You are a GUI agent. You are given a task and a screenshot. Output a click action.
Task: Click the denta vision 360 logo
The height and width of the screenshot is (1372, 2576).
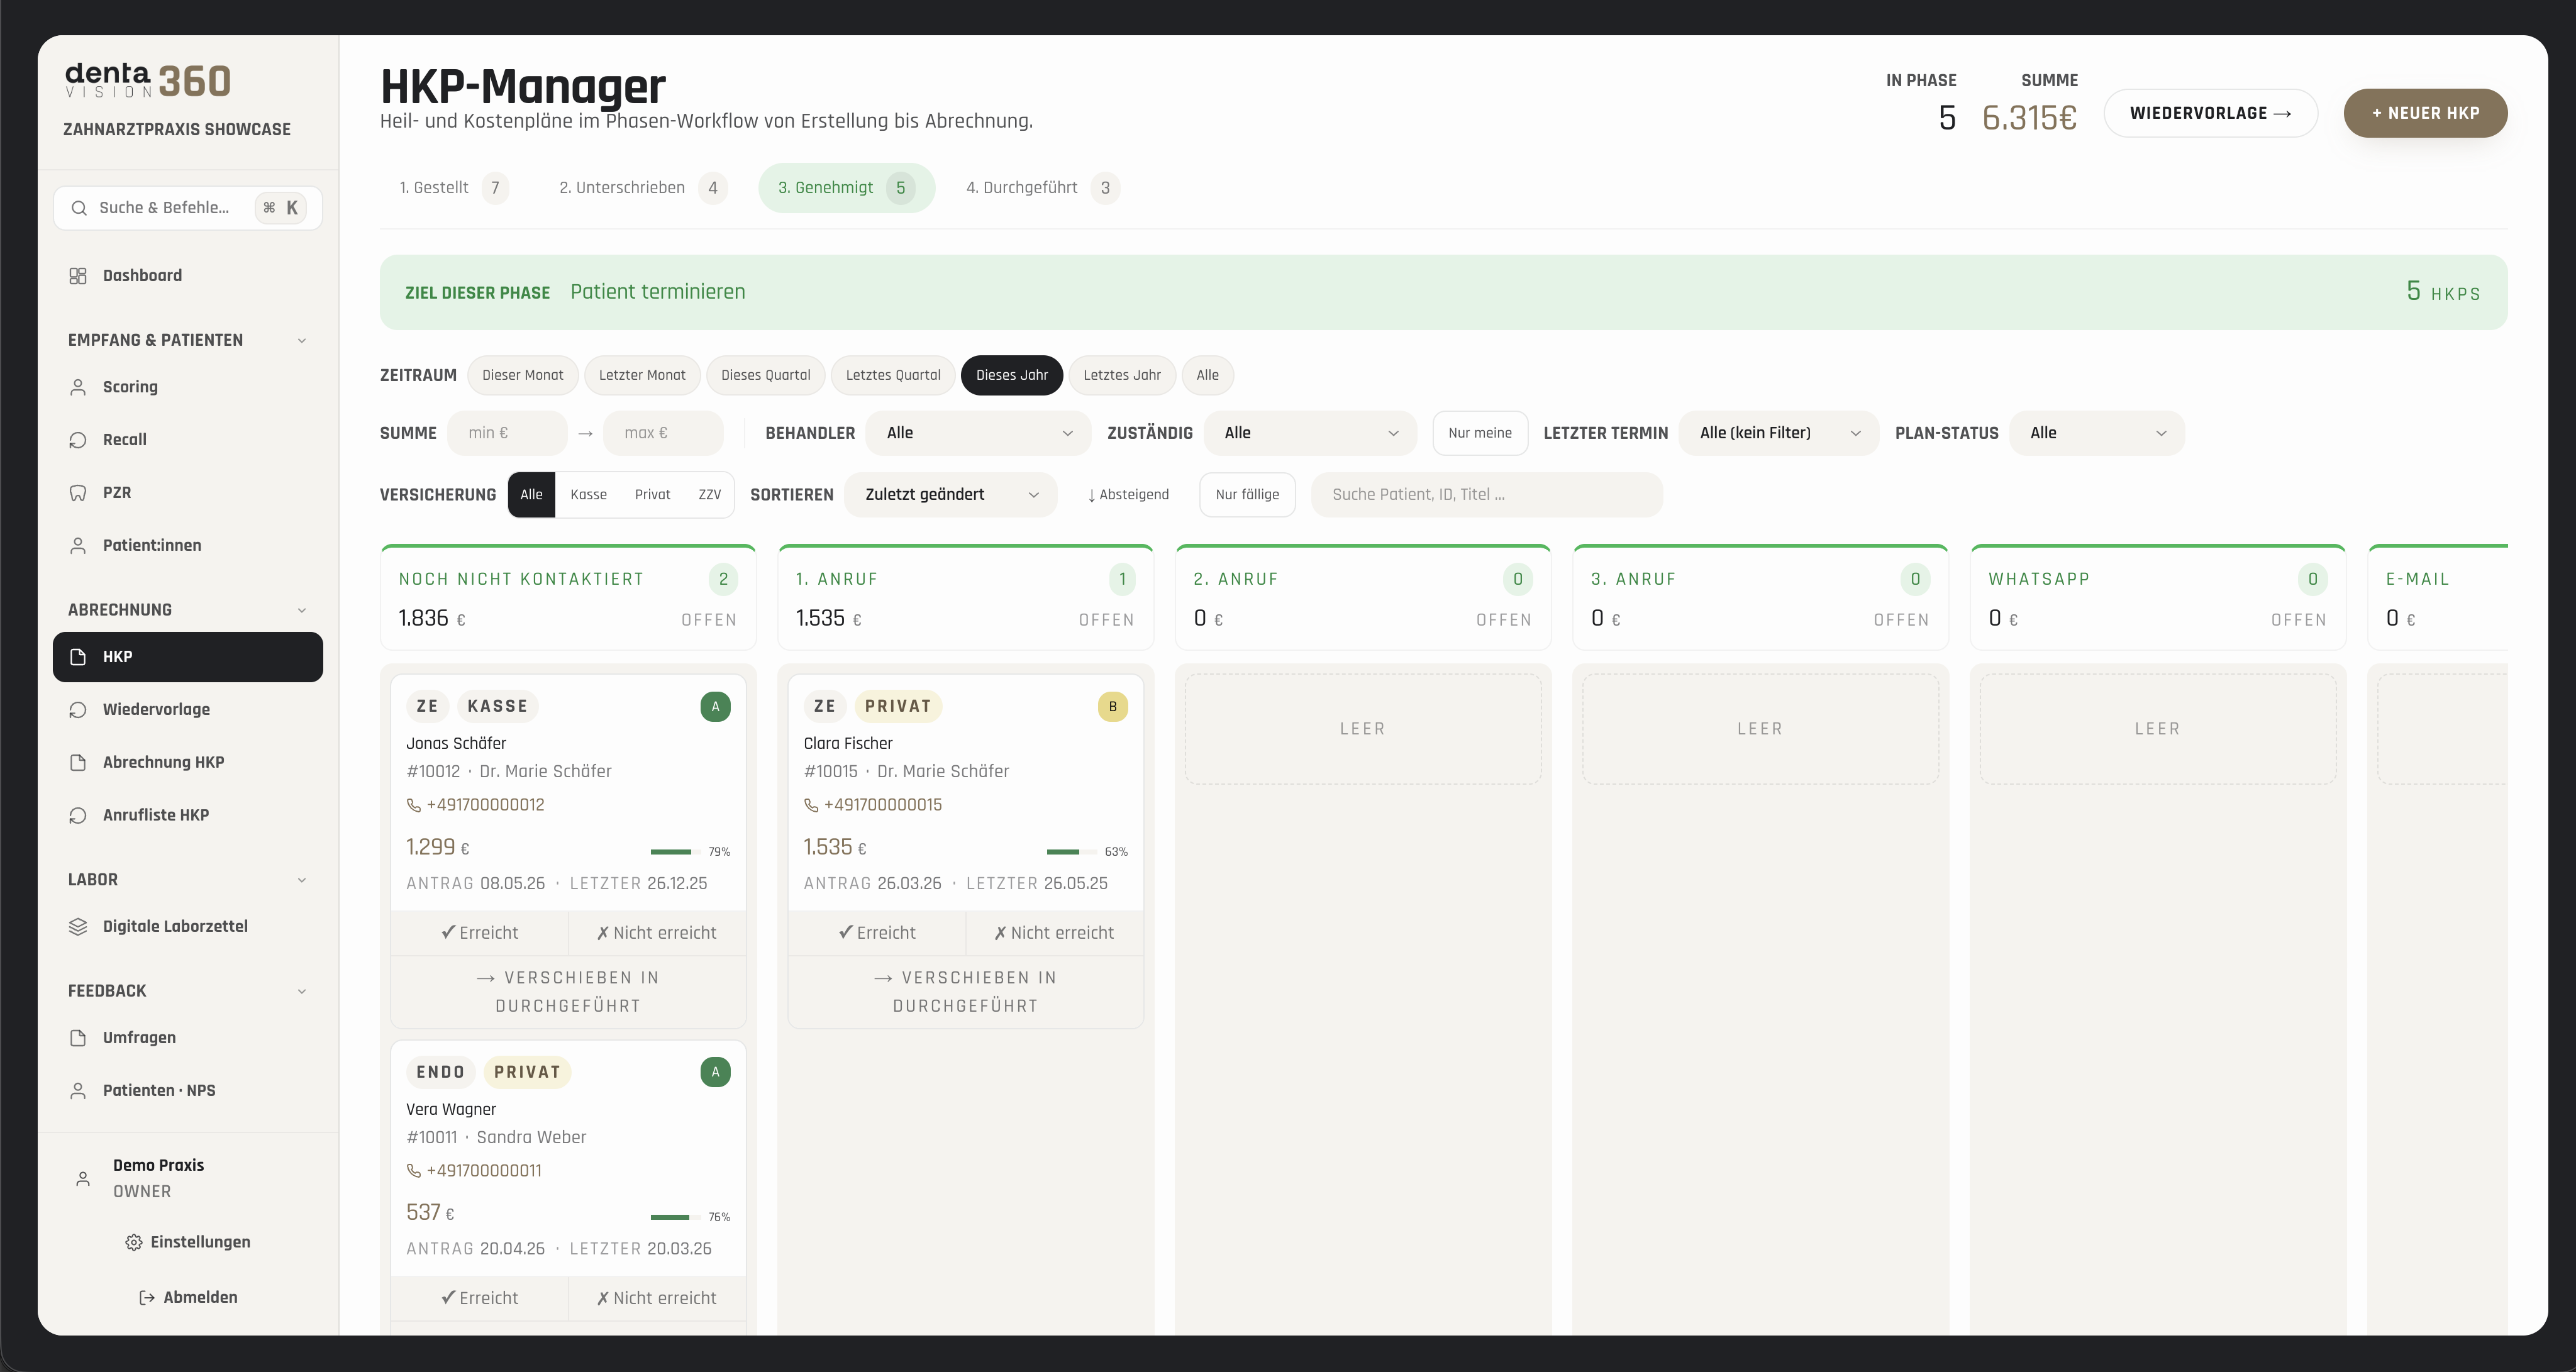148,81
